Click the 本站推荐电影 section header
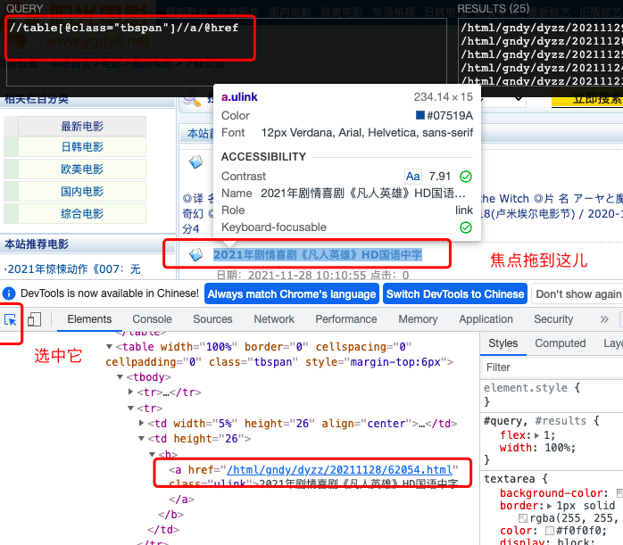The image size is (623, 545). coord(37,244)
